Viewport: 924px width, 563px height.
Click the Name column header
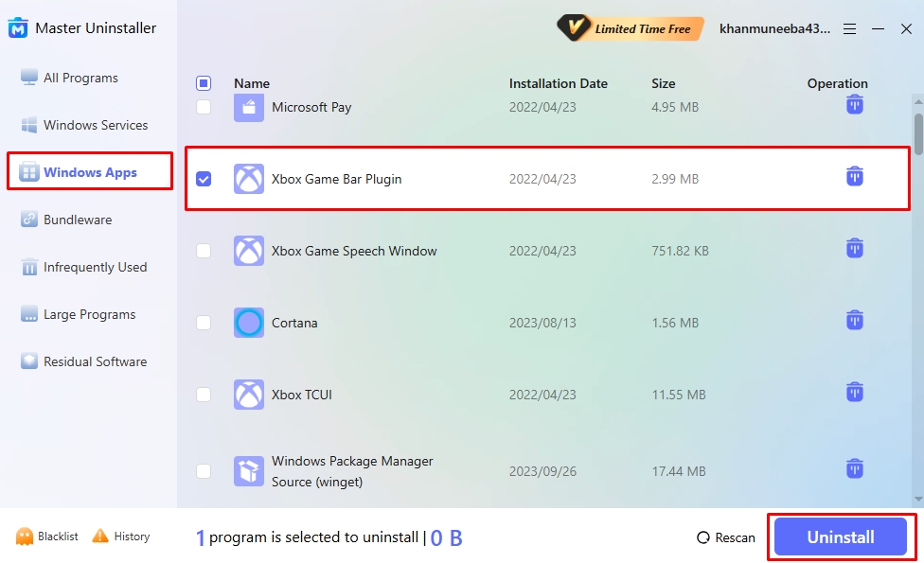252,83
